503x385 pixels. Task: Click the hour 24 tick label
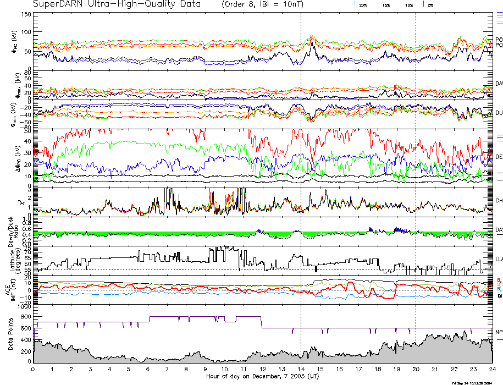[x=491, y=370]
